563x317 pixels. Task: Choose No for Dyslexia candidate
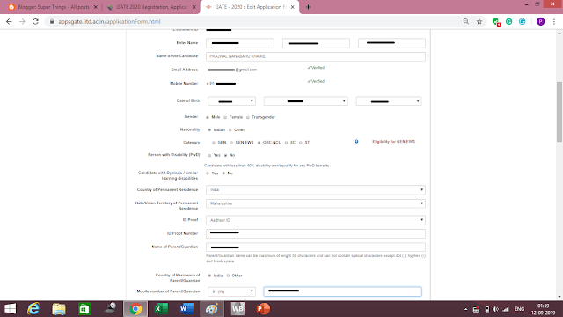pos(223,173)
